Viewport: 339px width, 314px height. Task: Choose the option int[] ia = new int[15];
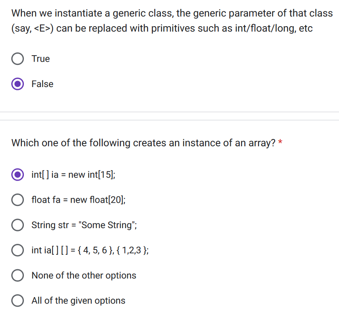point(17,175)
